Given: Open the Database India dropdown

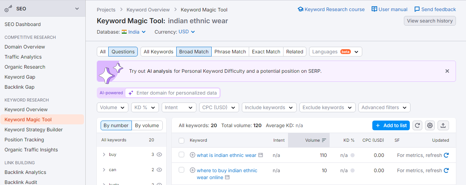Looking at the screenshot, I should pyautogui.click(x=134, y=32).
